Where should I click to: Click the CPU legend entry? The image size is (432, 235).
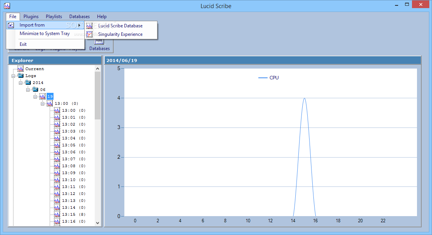pyautogui.click(x=269, y=78)
